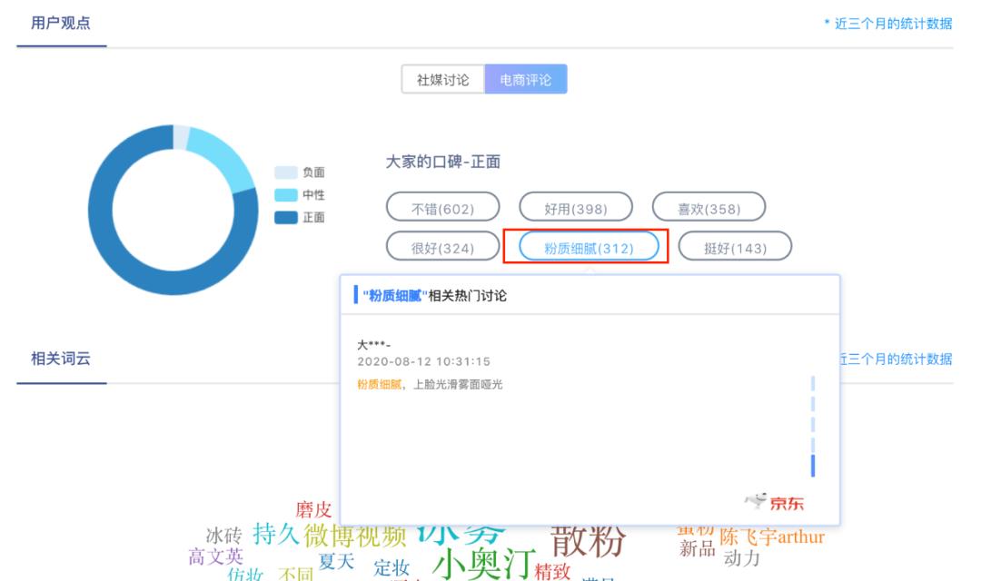The width and height of the screenshot is (981, 581).
Task: Click the 京东 (JD) logo icon in the popup
Action: tap(777, 499)
